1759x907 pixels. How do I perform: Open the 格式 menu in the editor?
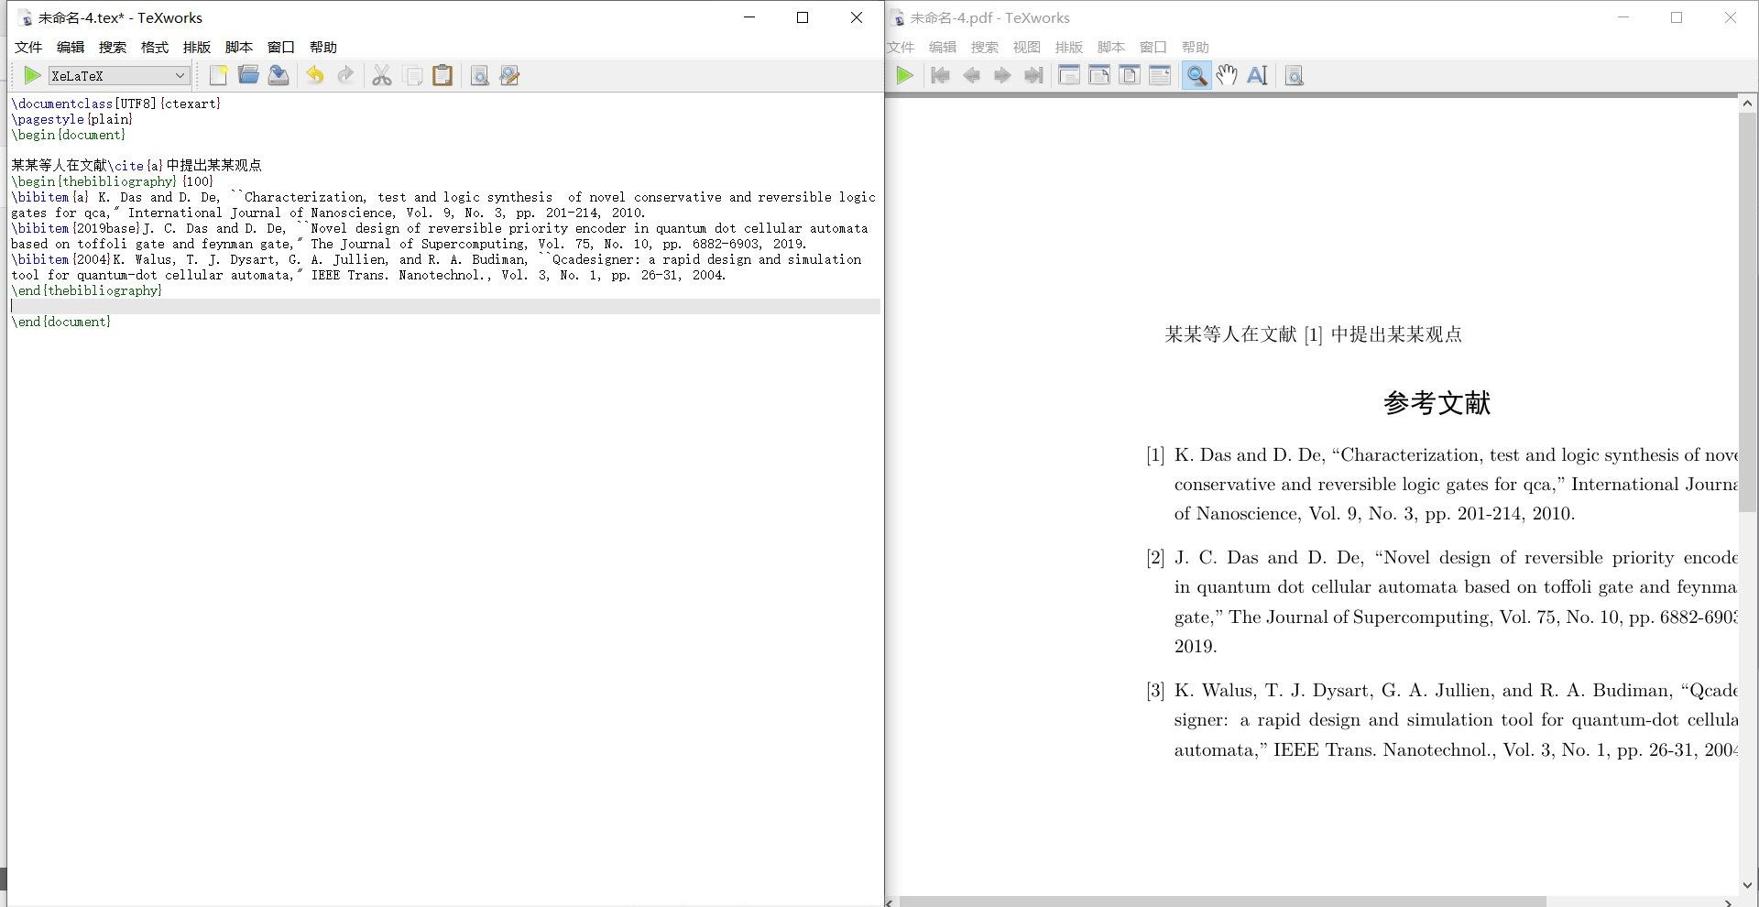(155, 48)
